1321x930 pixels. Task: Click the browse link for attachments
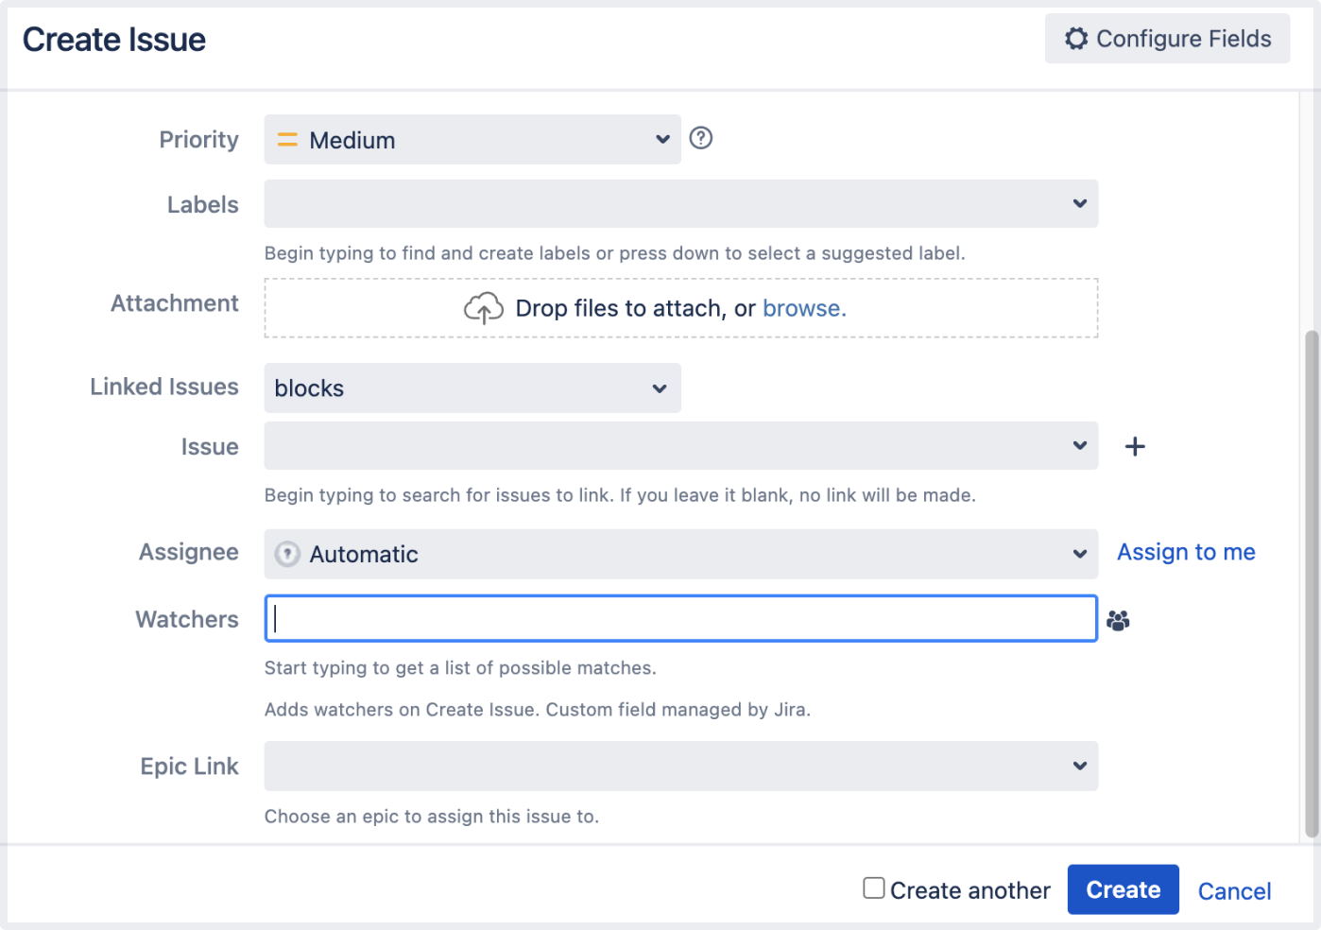click(804, 308)
